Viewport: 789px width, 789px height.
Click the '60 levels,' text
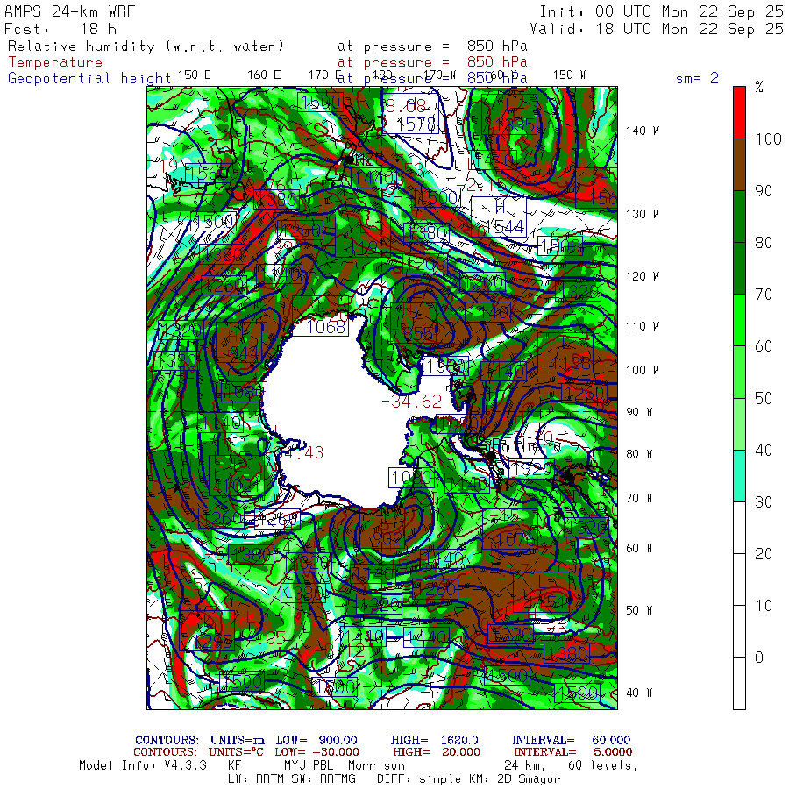click(x=602, y=765)
